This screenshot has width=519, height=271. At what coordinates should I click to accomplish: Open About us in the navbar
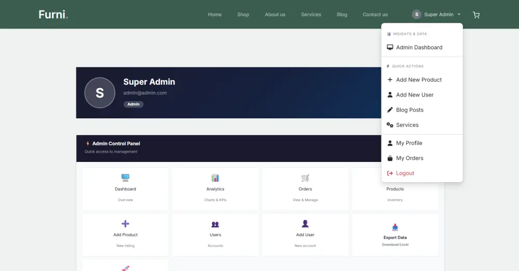(275, 15)
